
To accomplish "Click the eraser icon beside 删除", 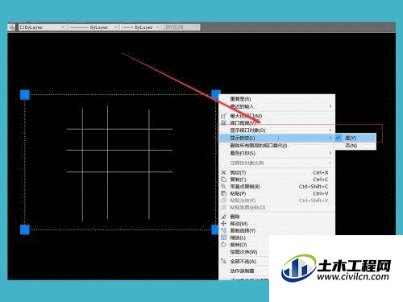I will point(223,217).
